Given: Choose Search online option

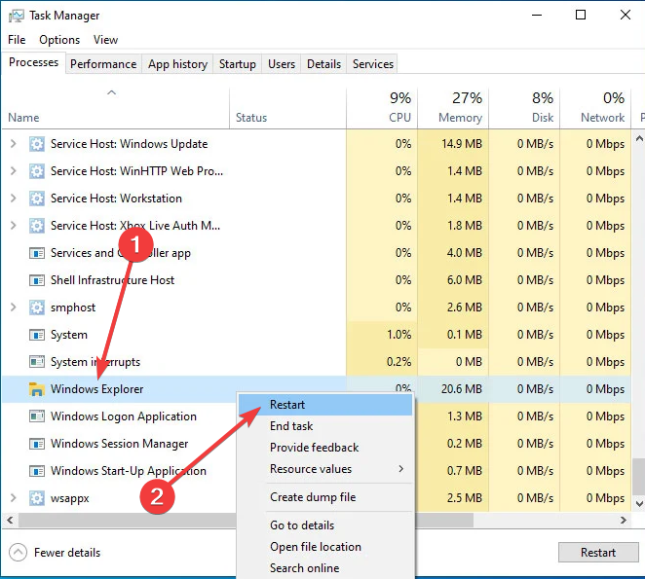Looking at the screenshot, I should pos(325,568).
